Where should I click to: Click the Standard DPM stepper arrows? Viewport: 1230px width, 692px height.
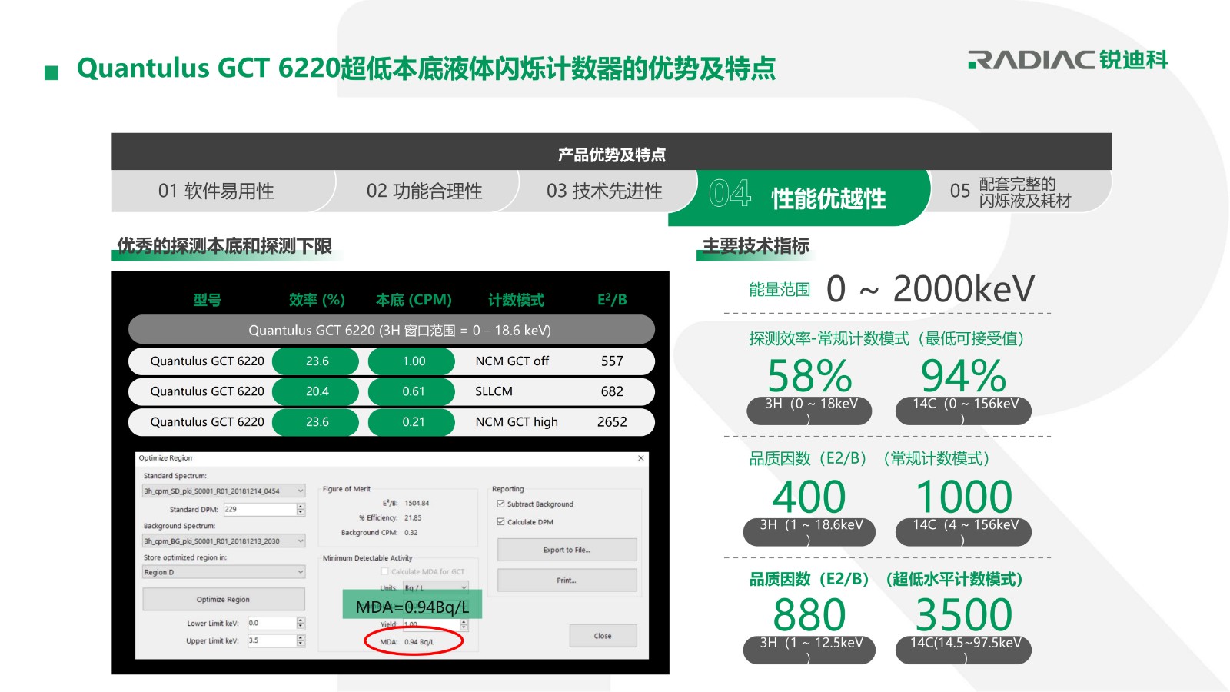coord(301,510)
